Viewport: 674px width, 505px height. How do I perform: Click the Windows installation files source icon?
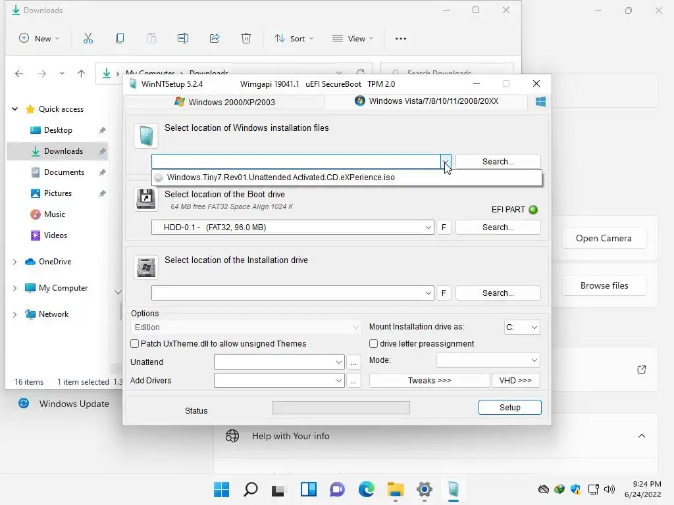[146, 135]
